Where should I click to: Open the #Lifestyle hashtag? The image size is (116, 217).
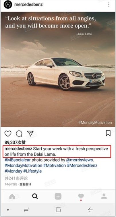click(32, 171)
